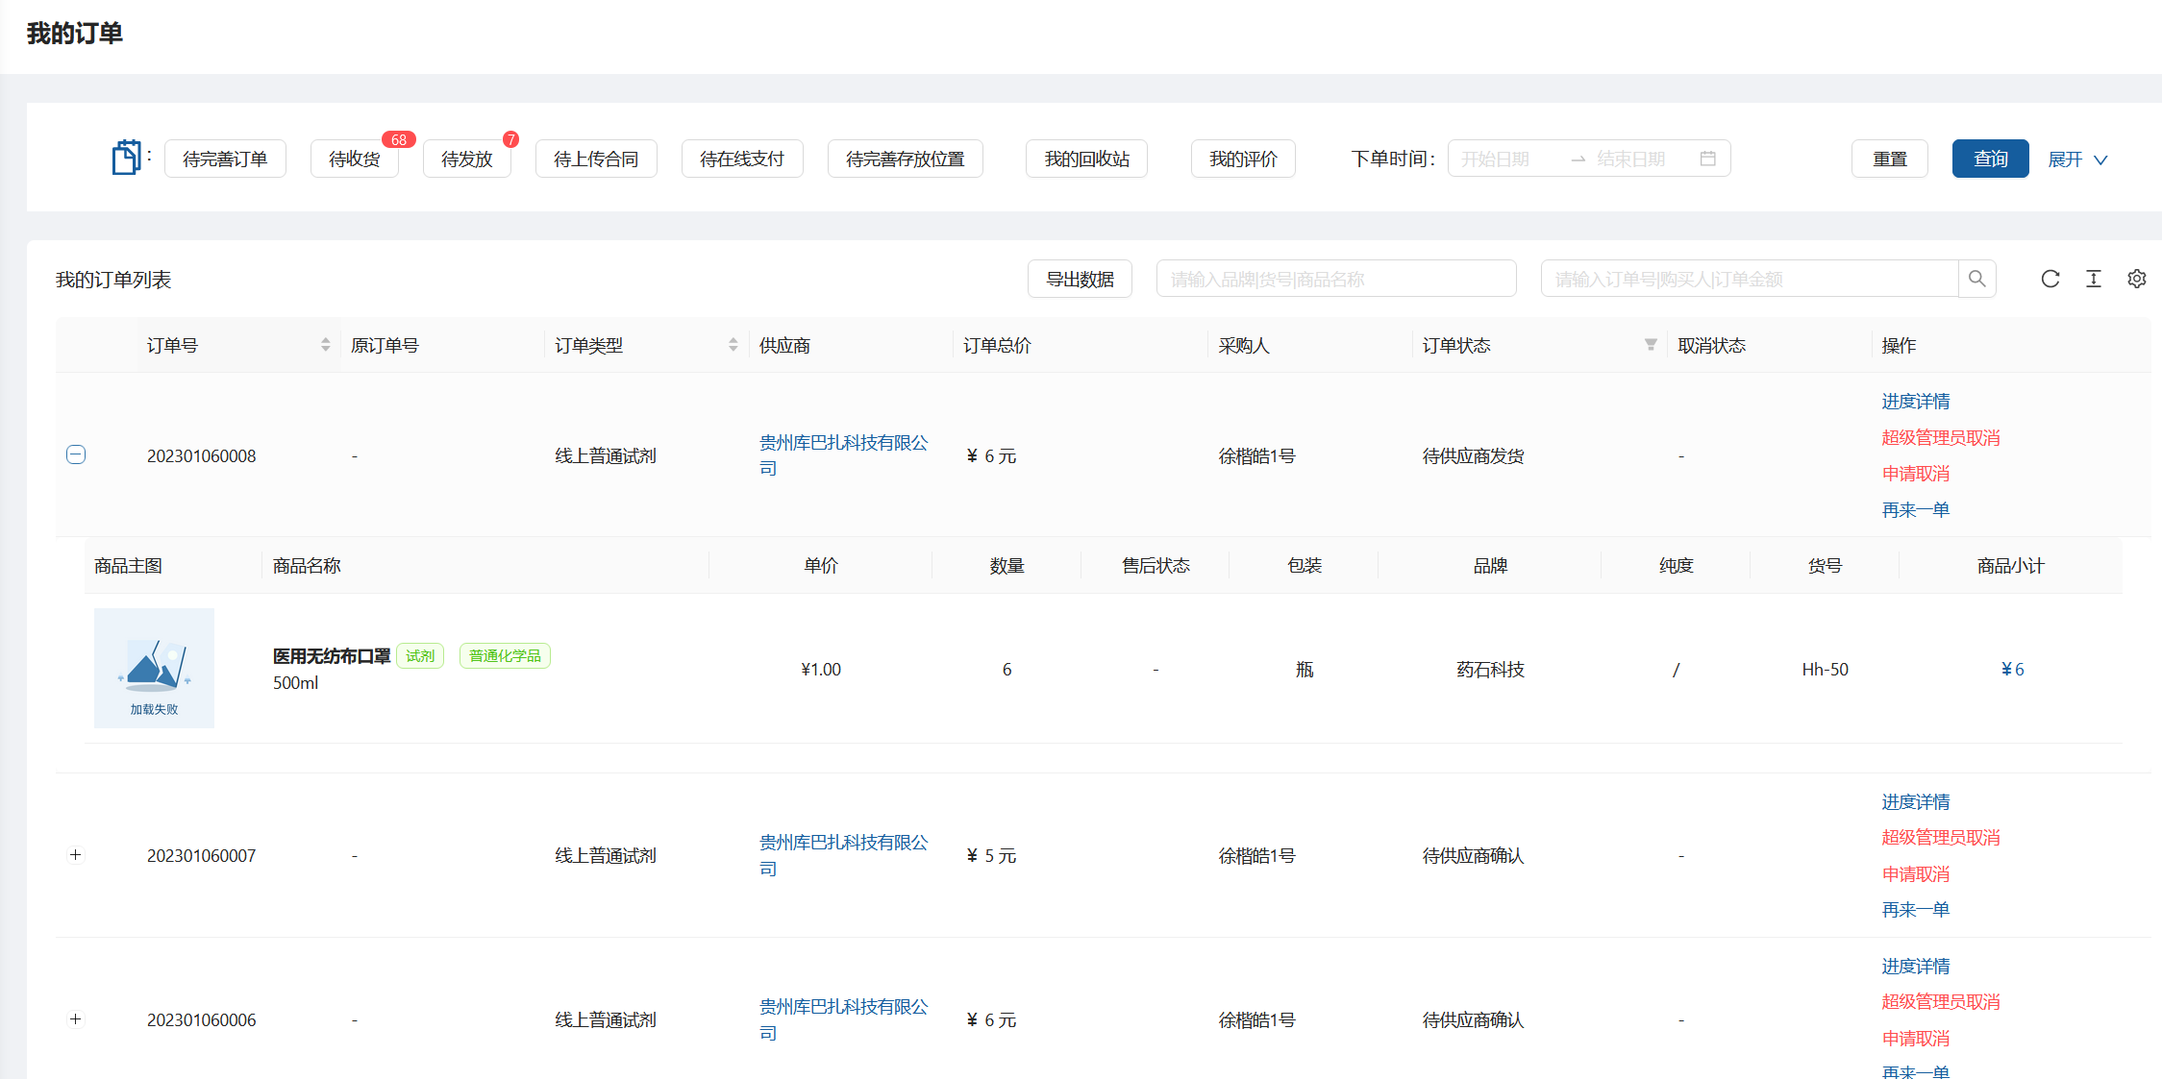Refresh the order list table
2162x1079 pixels.
(x=2050, y=279)
